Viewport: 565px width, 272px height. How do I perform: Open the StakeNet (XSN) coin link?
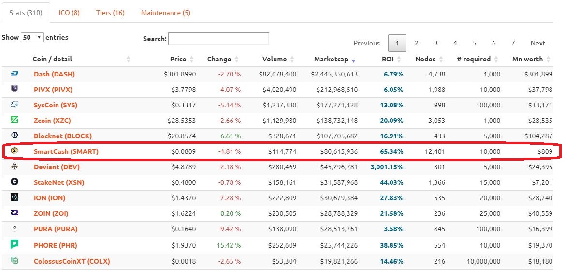pyautogui.click(x=59, y=182)
